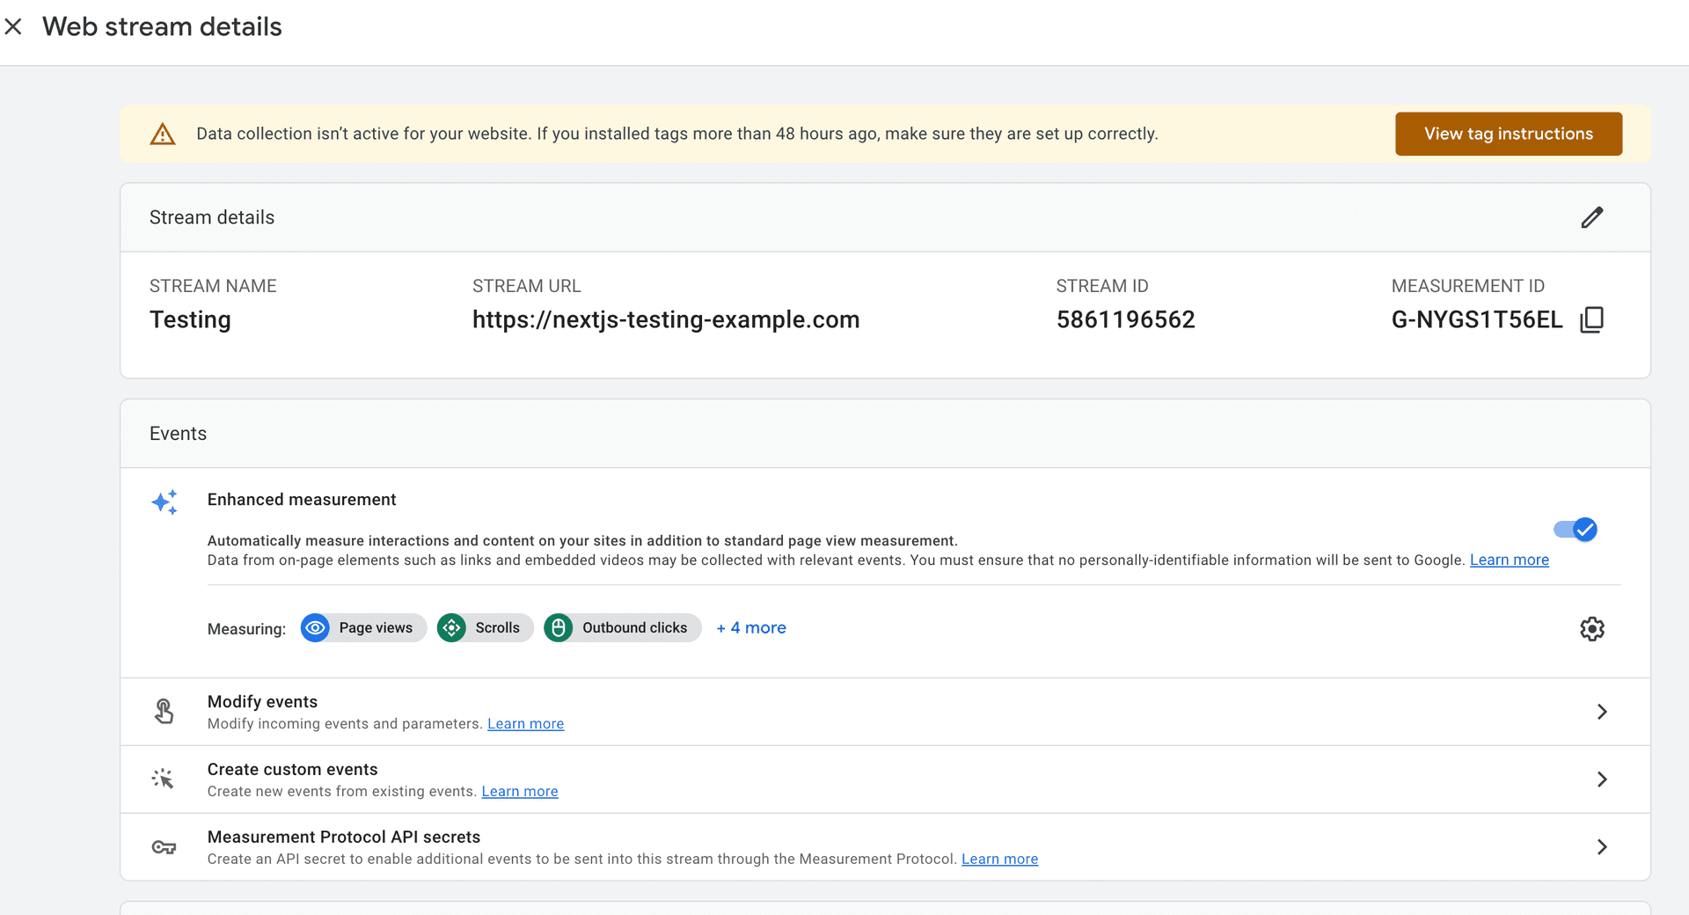Viewport: 1689px width, 915px height.
Task: Click the pencil icon to edit stream details
Action: pyautogui.click(x=1591, y=217)
